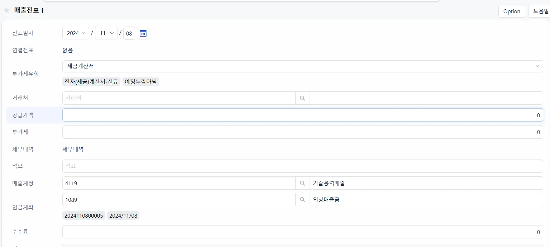Viewport: 550px width, 247px height.
Task: Open the 세부내역 link
Action: click(73, 149)
